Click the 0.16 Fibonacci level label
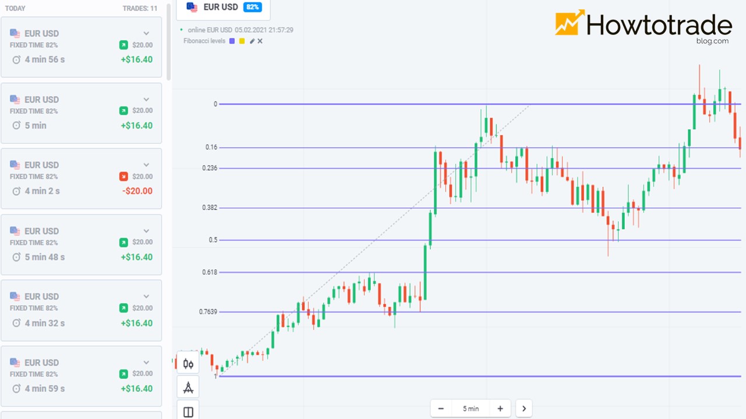Viewport: 746px width, 419px height. click(x=212, y=147)
